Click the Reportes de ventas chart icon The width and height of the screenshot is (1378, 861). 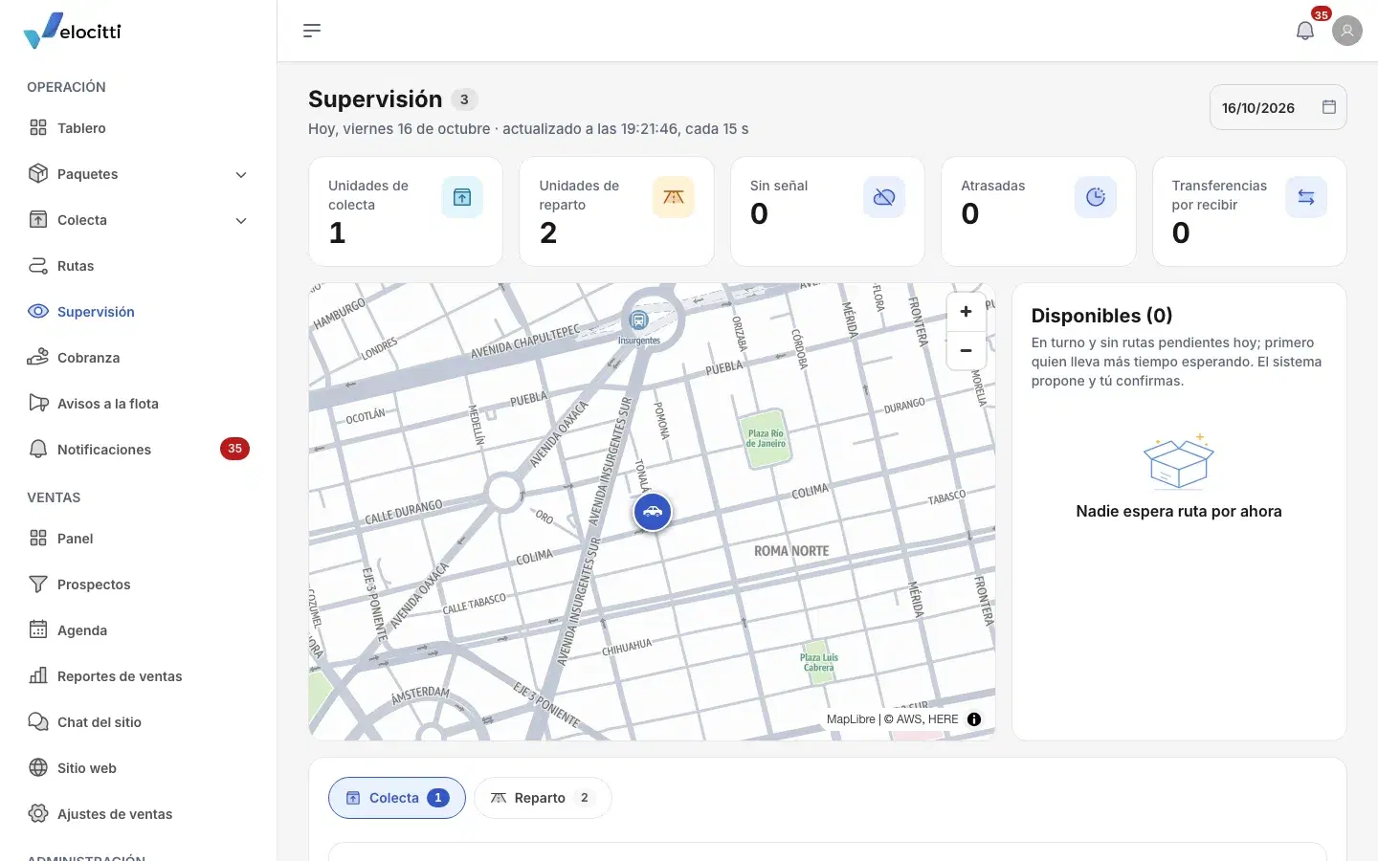click(38, 676)
